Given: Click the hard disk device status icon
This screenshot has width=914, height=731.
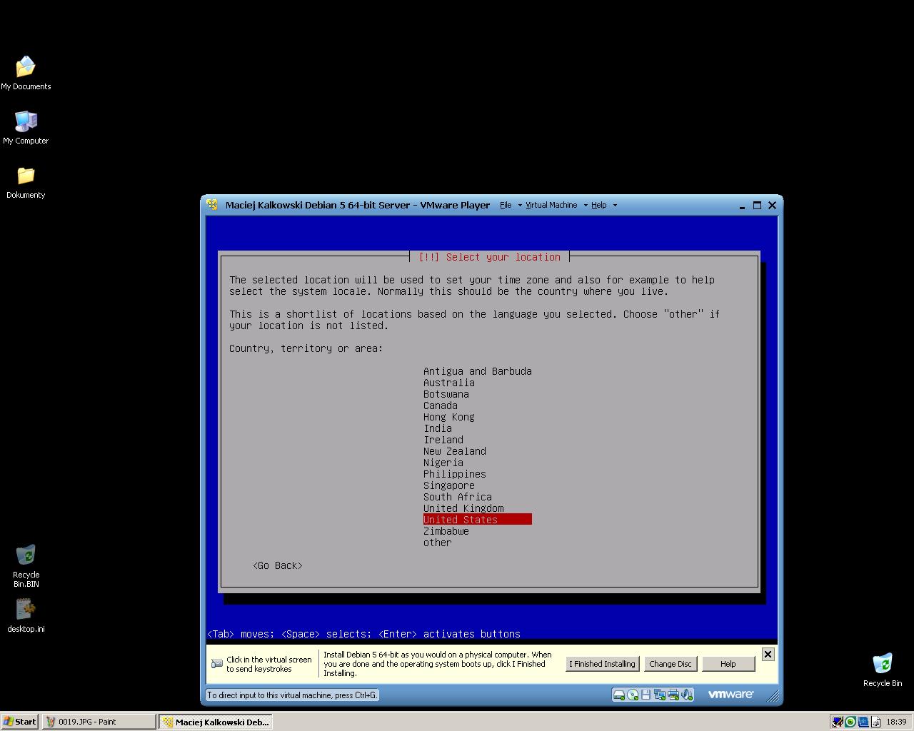Looking at the screenshot, I should tap(619, 695).
